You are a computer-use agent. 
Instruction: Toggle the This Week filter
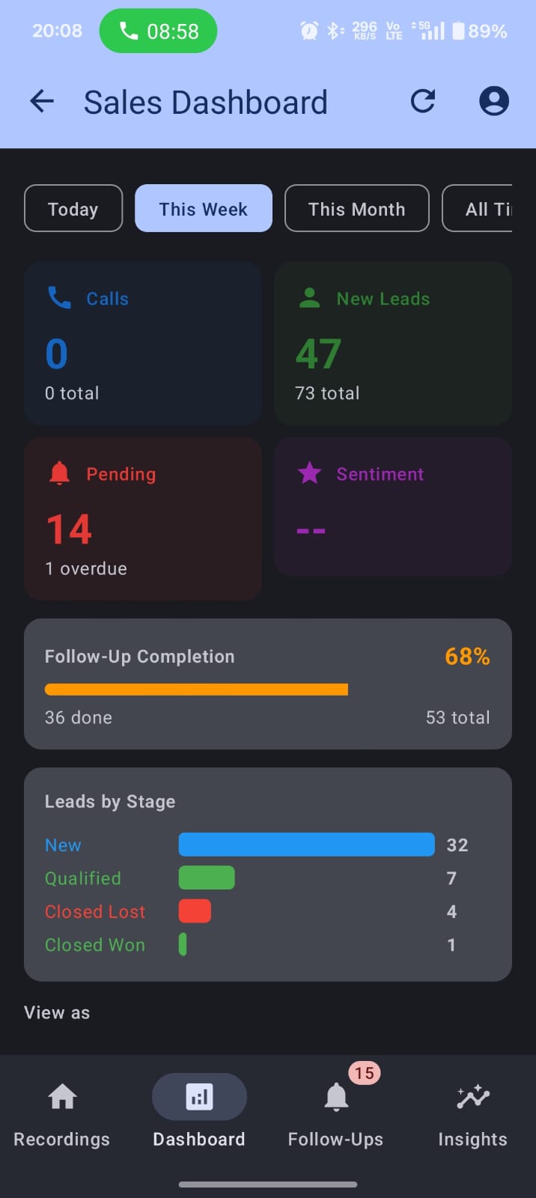tap(203, 208)
